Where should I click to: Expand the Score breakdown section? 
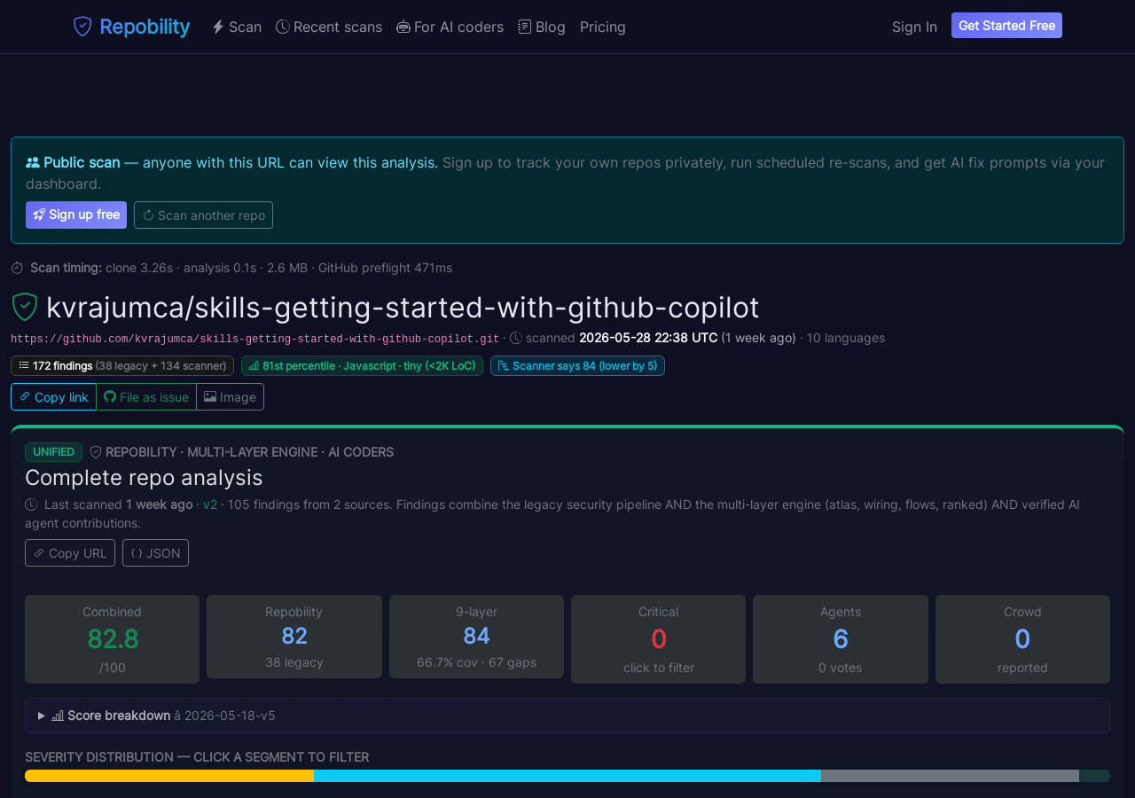click(567, 716)
